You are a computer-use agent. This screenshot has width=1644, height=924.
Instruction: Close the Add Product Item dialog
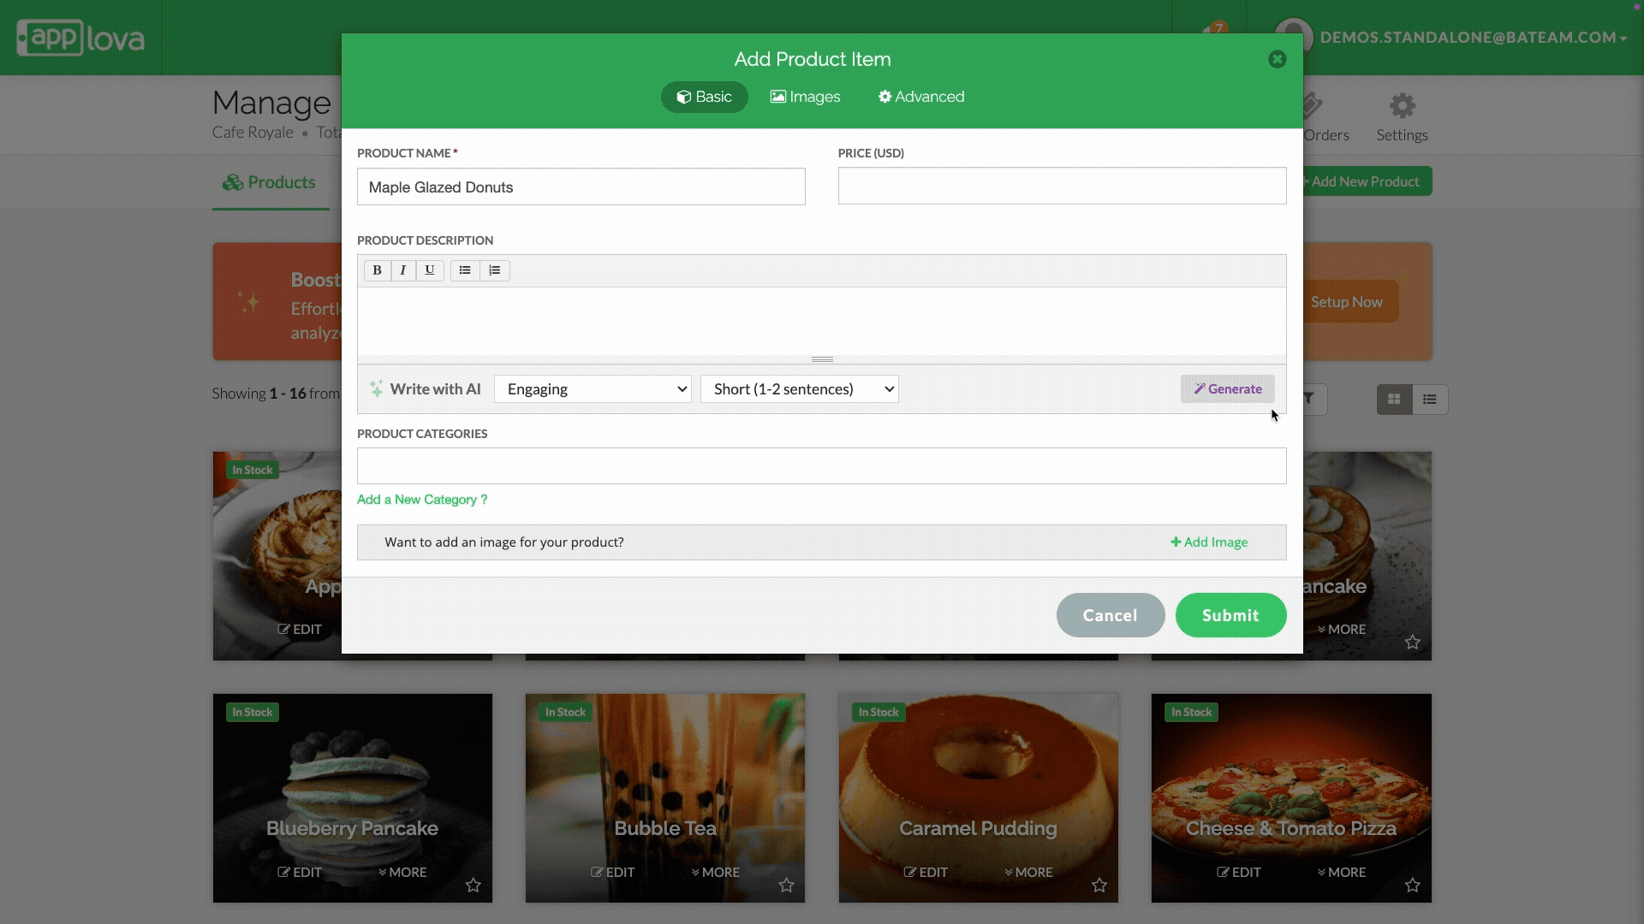pyautogui.click(x=1277, y=59)
